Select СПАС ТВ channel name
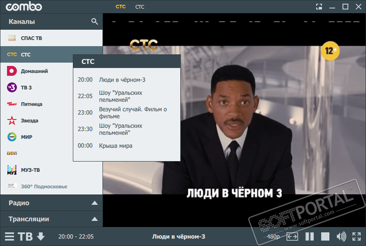The height and width of the screenshot is (246, 366). [x=32, y=38]
